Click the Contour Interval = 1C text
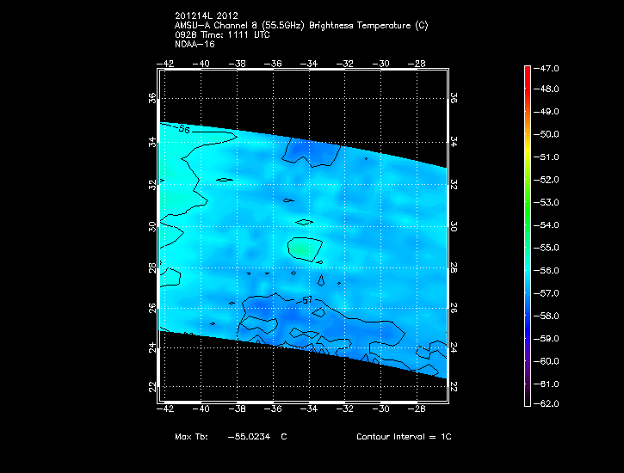Viewport: 624px width, 473px height. [x=404, y=437]
